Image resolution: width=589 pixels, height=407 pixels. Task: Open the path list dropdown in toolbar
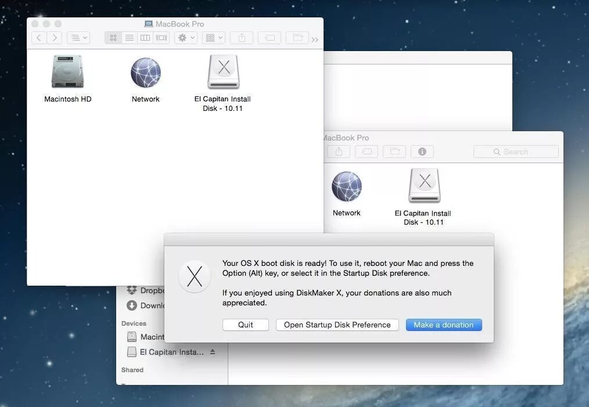[x=78, y=38]
